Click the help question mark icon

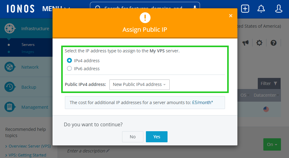(273, 43)
